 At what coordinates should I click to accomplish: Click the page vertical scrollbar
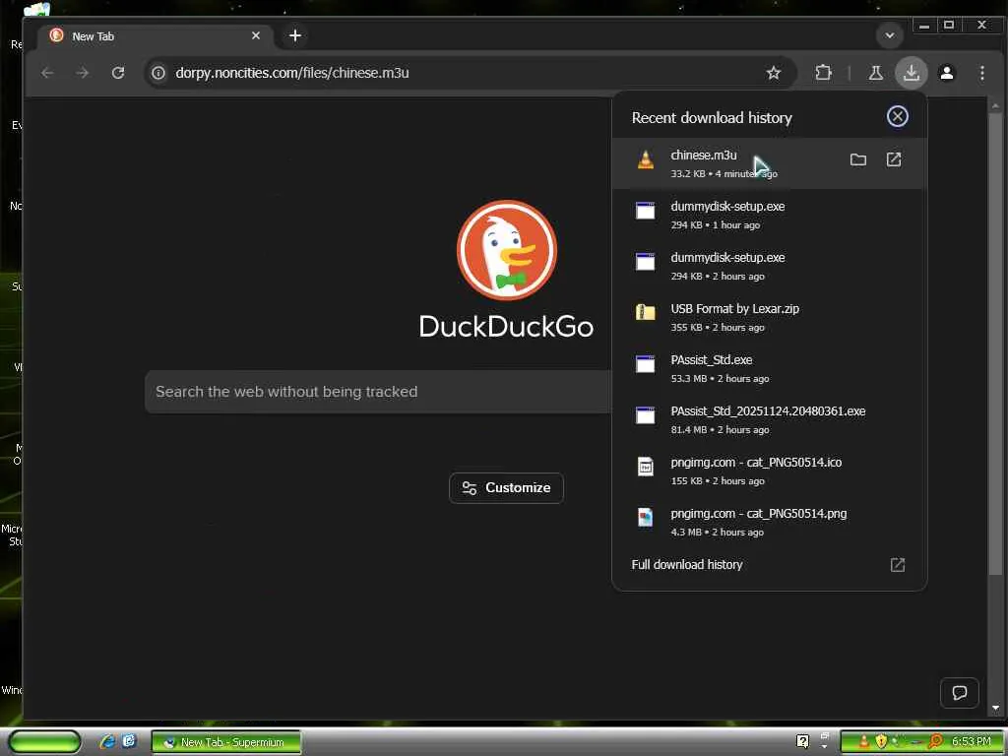pyautogui.click(x=995, y=343)
